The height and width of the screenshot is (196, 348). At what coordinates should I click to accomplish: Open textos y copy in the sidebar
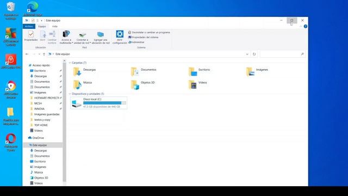tap(42, 120)
